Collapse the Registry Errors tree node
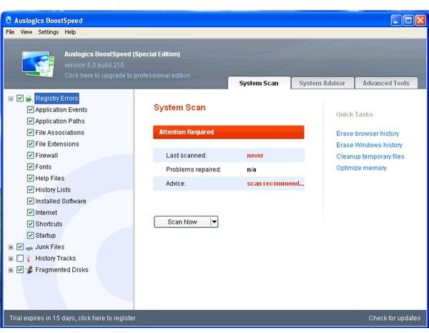The height and width of the screenshot is (333, 429). click(11, 99)
